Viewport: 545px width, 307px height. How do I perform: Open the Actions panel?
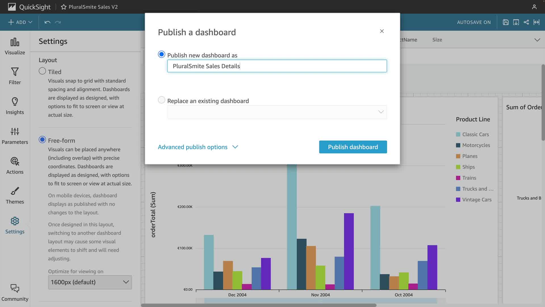tap(15, 165)
